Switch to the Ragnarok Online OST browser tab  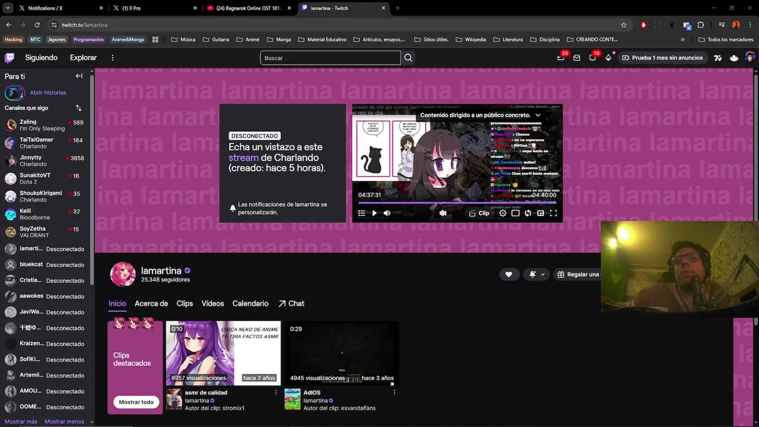249,8
